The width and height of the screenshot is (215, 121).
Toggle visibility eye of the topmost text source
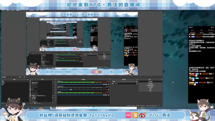pos(53,81)
